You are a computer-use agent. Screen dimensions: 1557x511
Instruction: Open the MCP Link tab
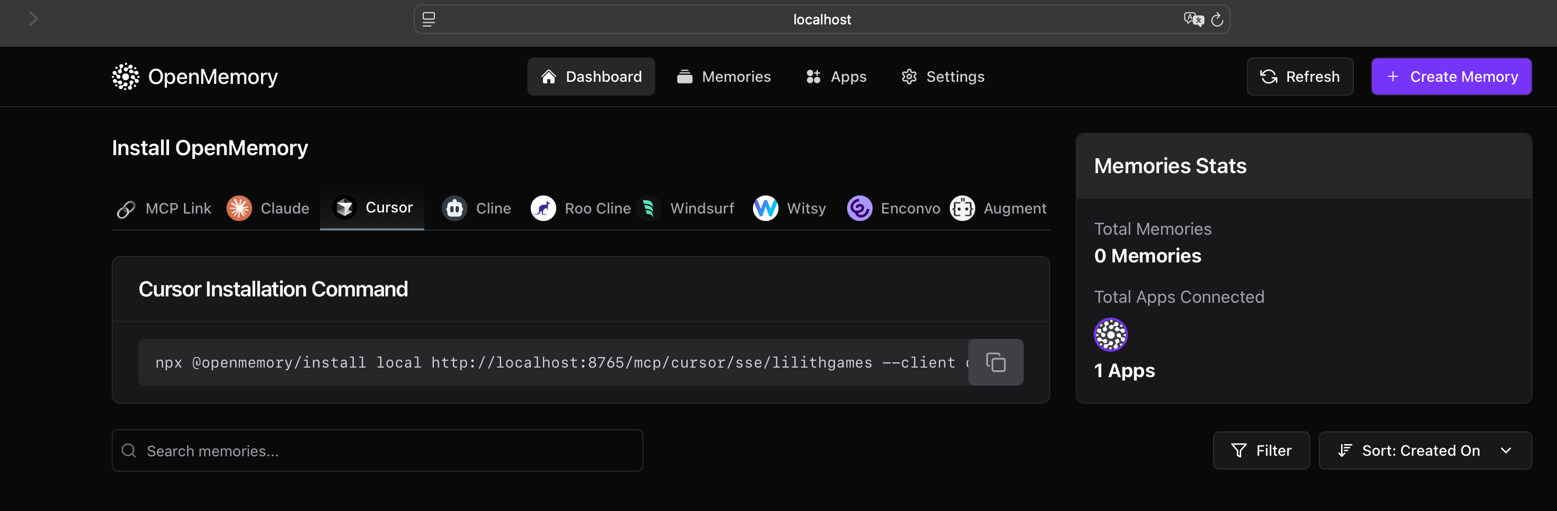click(x=162, y=208)
